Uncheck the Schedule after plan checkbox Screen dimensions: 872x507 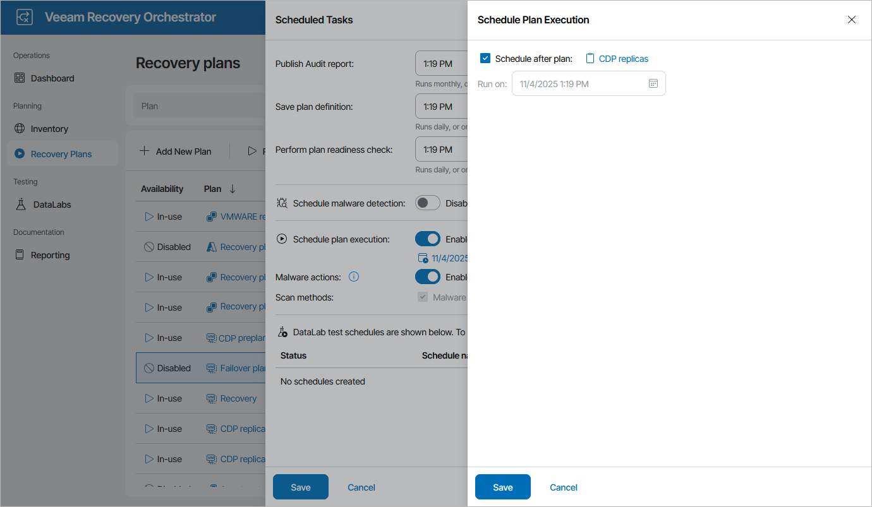(x=485, y=59)
